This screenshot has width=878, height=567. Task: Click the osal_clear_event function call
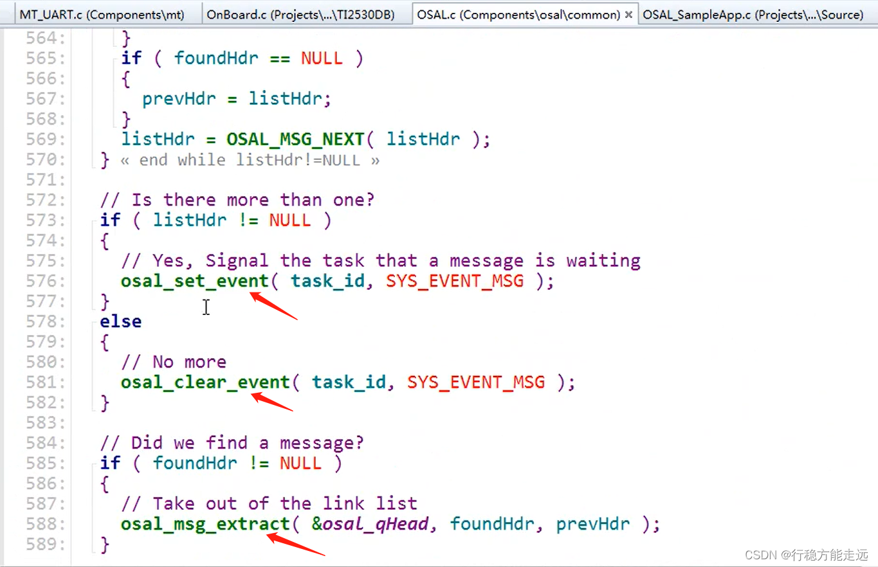pos(205,382)
